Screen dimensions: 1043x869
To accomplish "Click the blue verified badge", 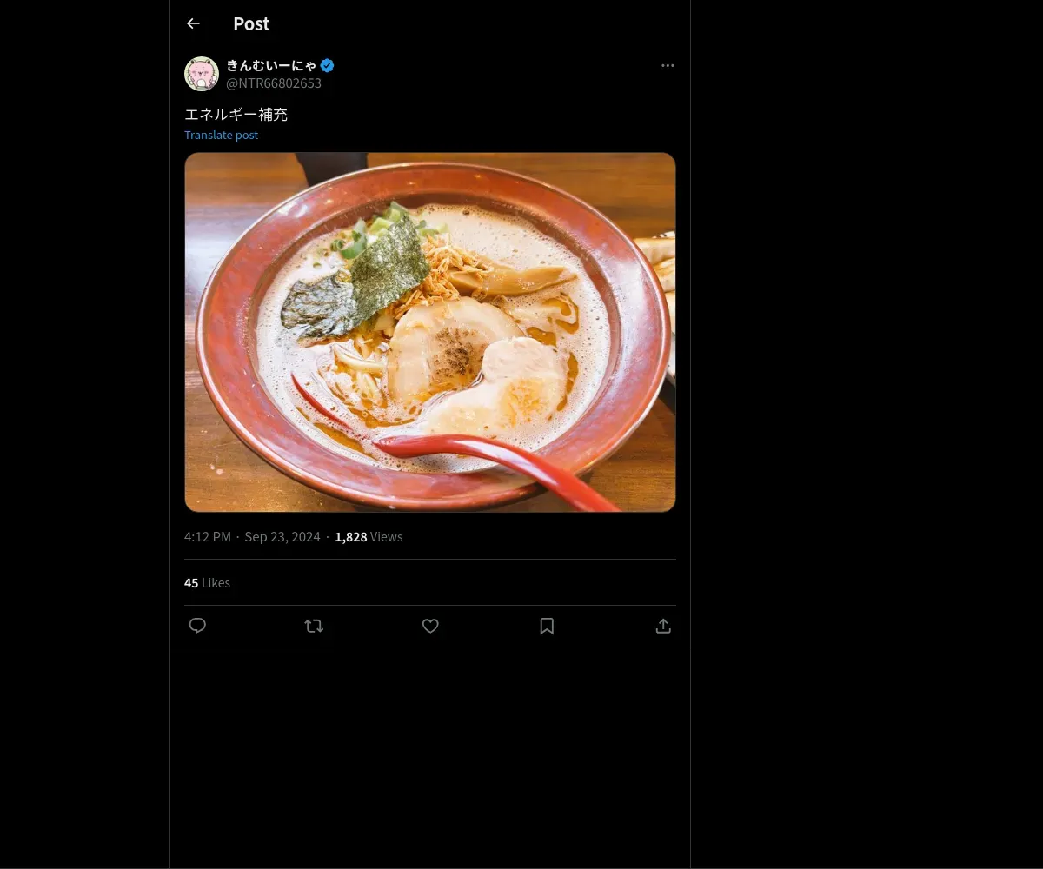I will [x=328, y=65].
